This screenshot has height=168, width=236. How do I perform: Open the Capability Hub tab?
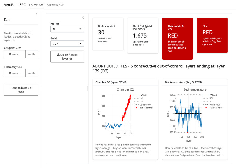coord(55,4)
